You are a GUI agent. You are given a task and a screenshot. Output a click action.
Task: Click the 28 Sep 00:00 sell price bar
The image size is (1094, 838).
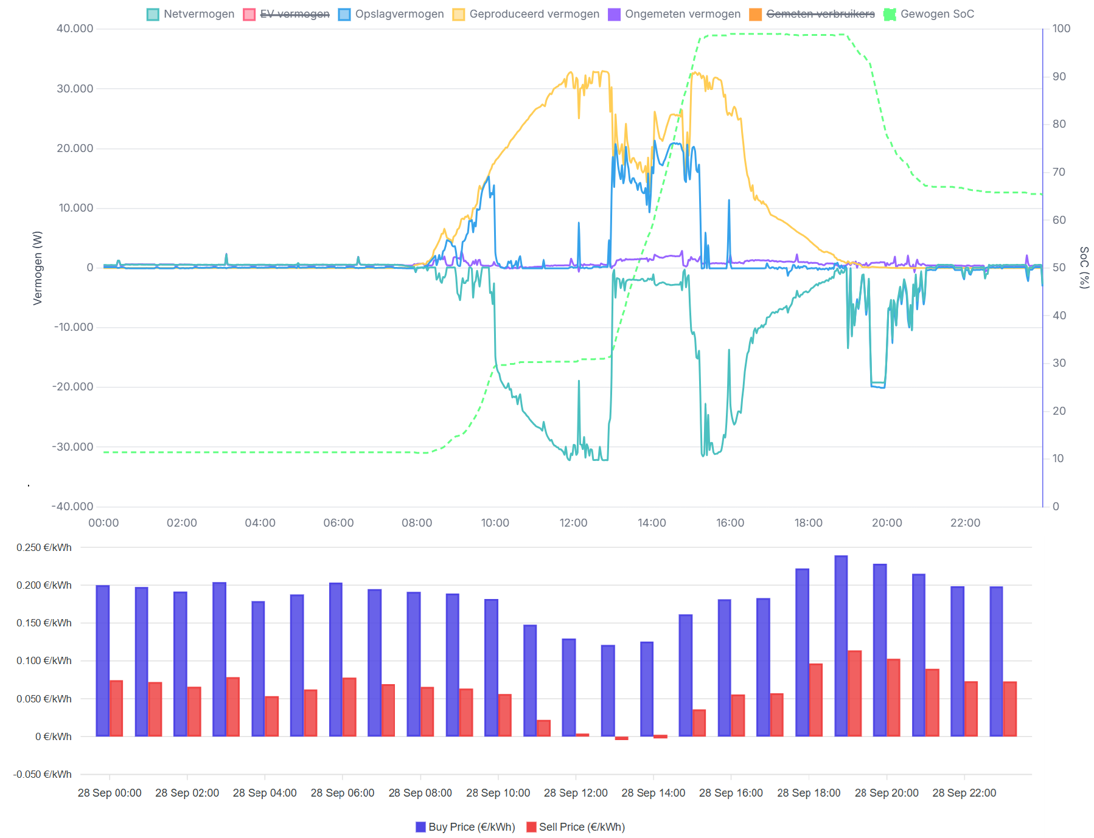pyautogui.click(x=116, y=708)
